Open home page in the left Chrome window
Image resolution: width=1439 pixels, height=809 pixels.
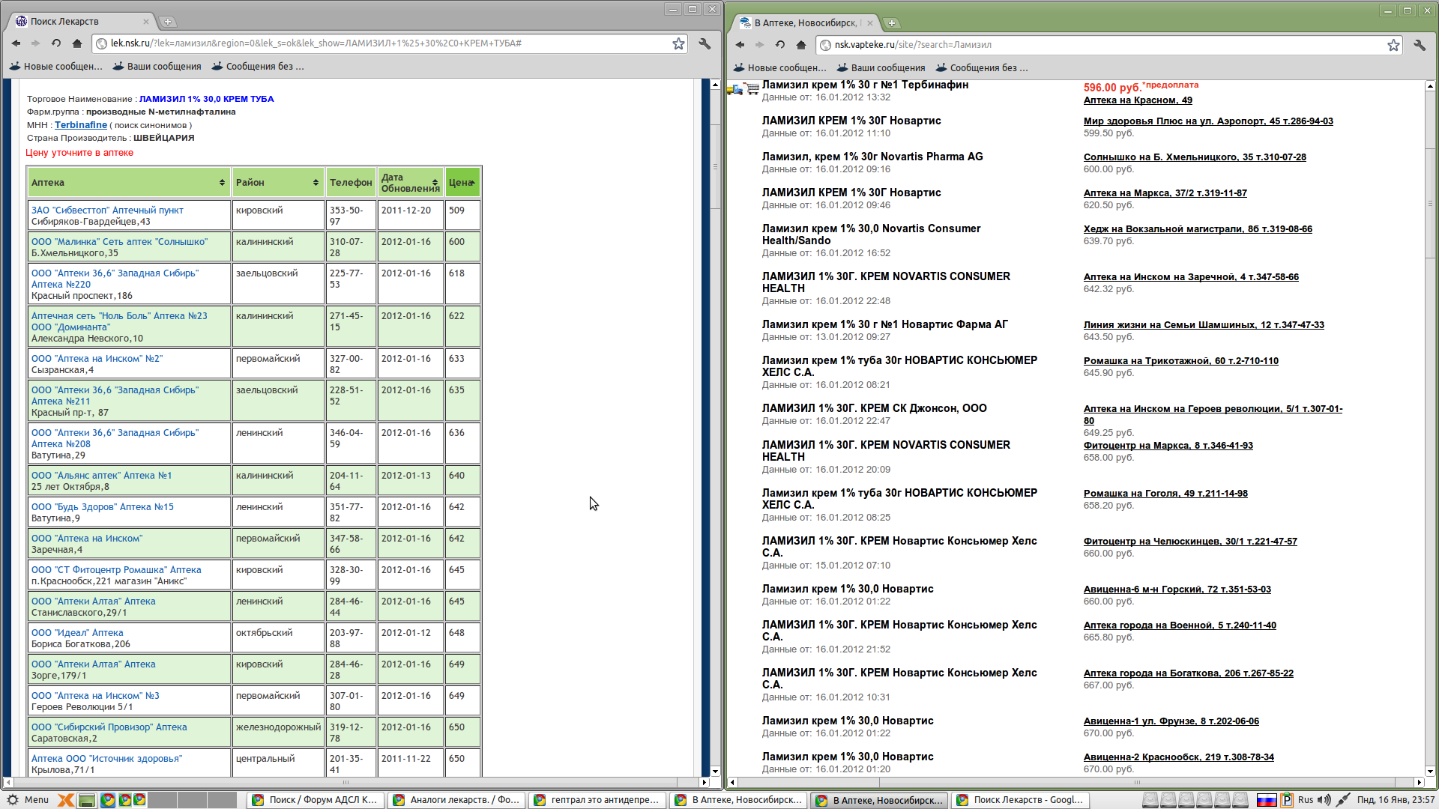76,43
